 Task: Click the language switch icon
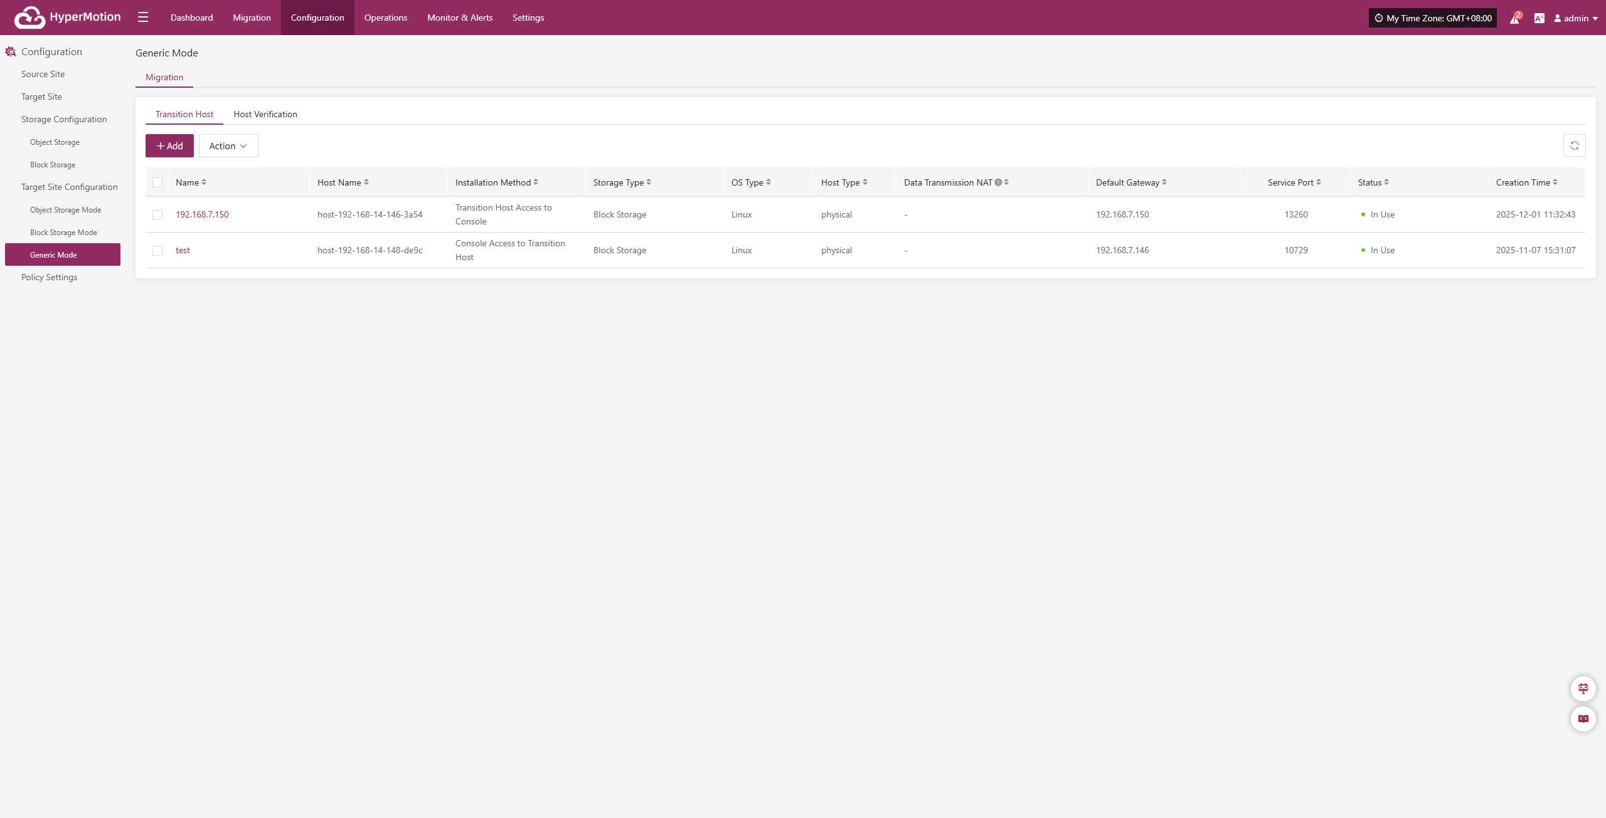click(1539, 18)
